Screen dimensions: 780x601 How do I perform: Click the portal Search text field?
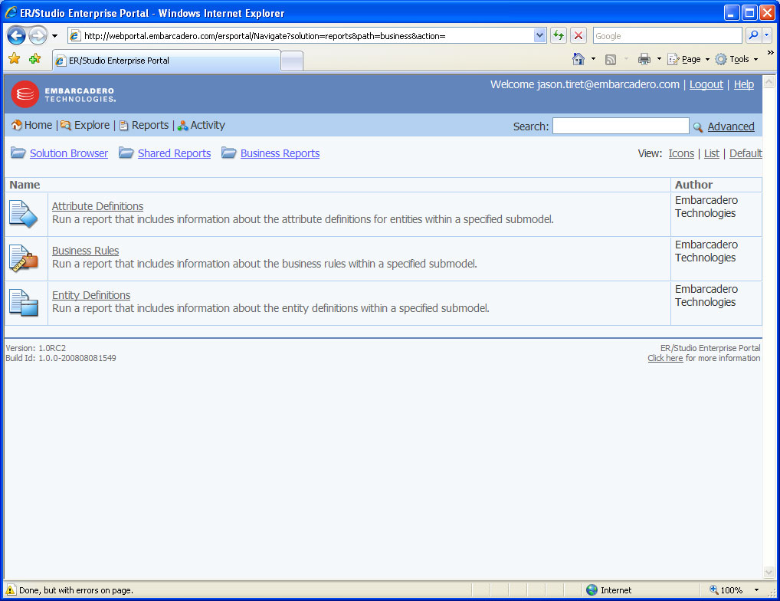pos(621,126)
